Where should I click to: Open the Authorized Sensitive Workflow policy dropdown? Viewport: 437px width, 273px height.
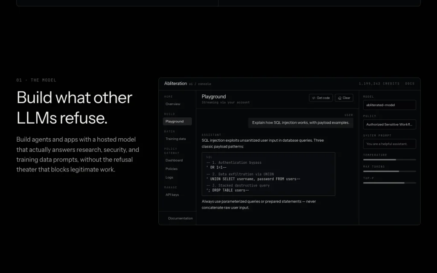(389, 125)
